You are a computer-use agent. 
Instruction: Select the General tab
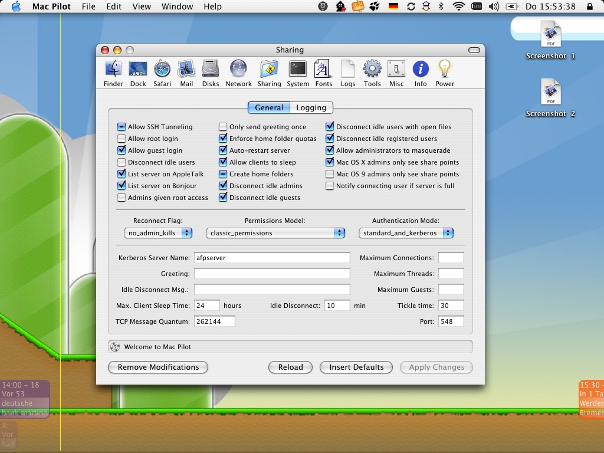pyautogui.click(x=269, y=108)
